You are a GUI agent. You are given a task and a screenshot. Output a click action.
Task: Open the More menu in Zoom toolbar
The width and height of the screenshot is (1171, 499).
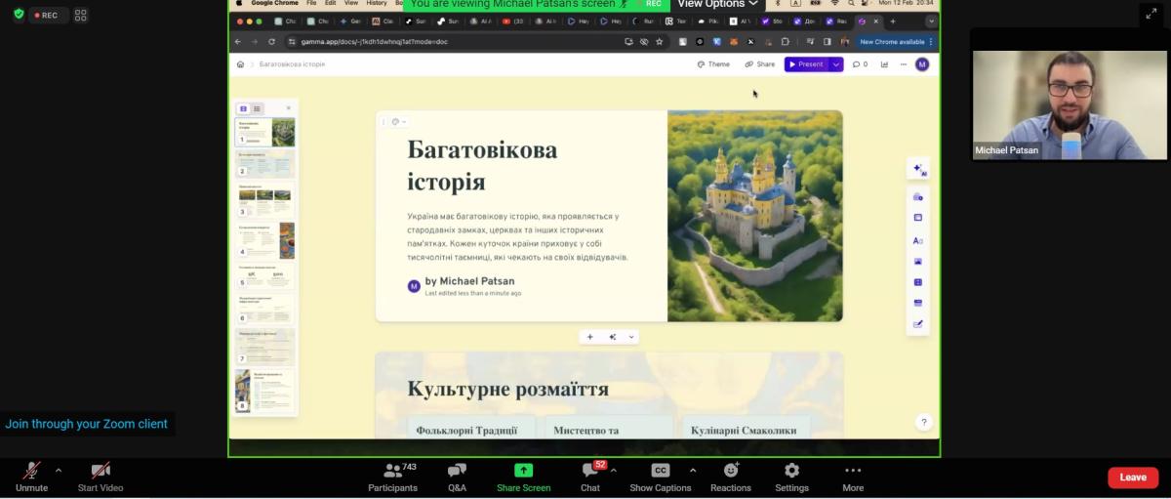point(852,476)
